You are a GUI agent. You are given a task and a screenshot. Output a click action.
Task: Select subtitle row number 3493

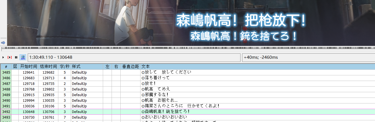click(x=6, y=117)
